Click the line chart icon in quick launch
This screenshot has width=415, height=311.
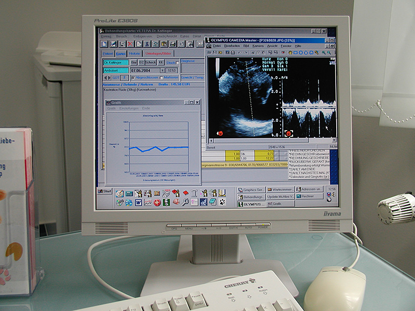[x=148, y=203]
